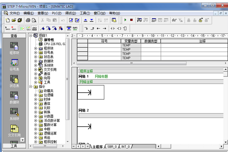Create a new project with the New icon

[8, 20]
